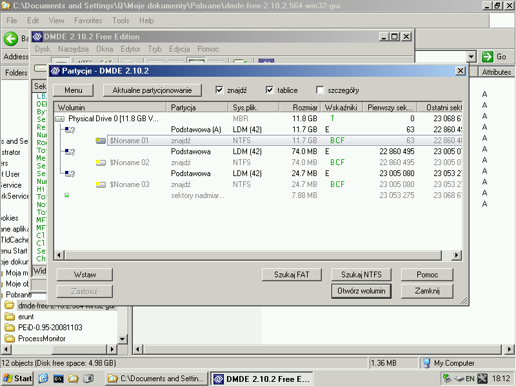This screenshot has width=516, height=387.
Task: Open the Menu button in Partycje dialog
Action: pos(74,90)
